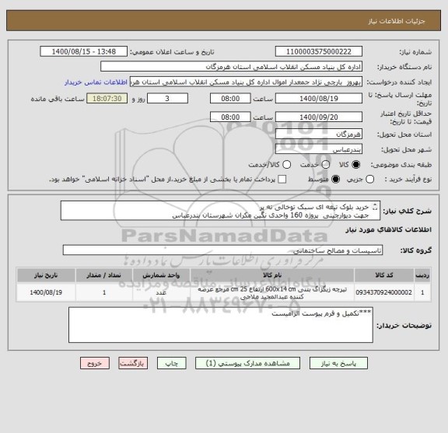Open مشاهده مدارک پیوستی (1) attachments
This screenshot has width=448, height=433.
click(247, 363)
